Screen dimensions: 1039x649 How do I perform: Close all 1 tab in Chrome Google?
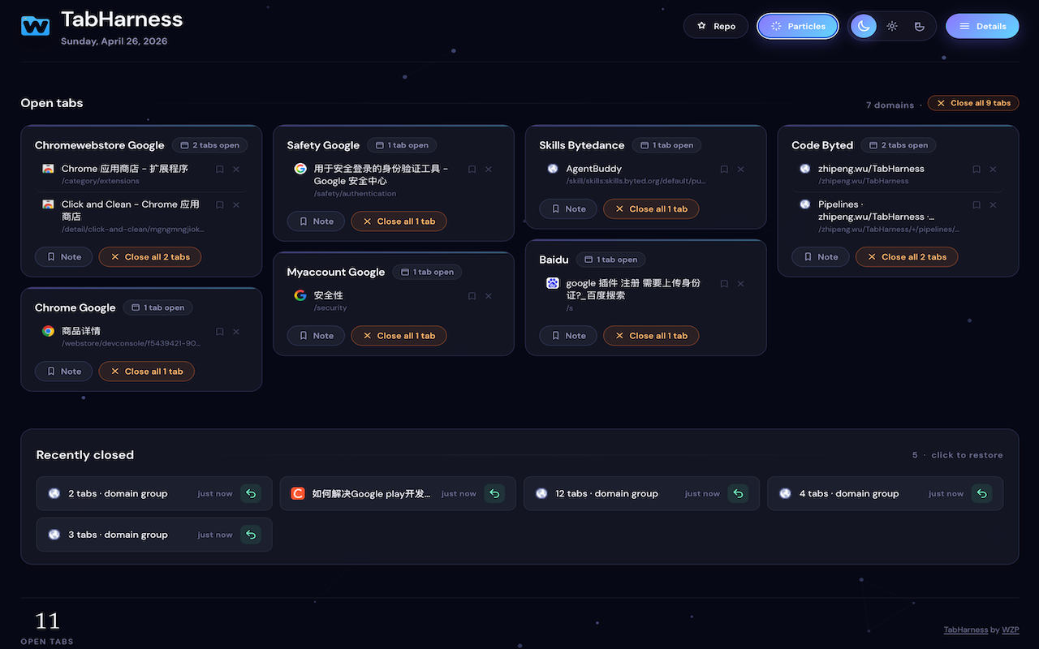click(147, 372)
